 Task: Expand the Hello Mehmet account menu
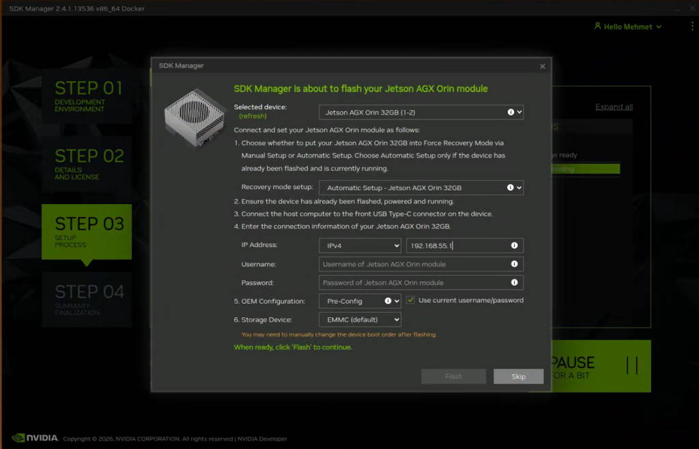tap(628, 27)
